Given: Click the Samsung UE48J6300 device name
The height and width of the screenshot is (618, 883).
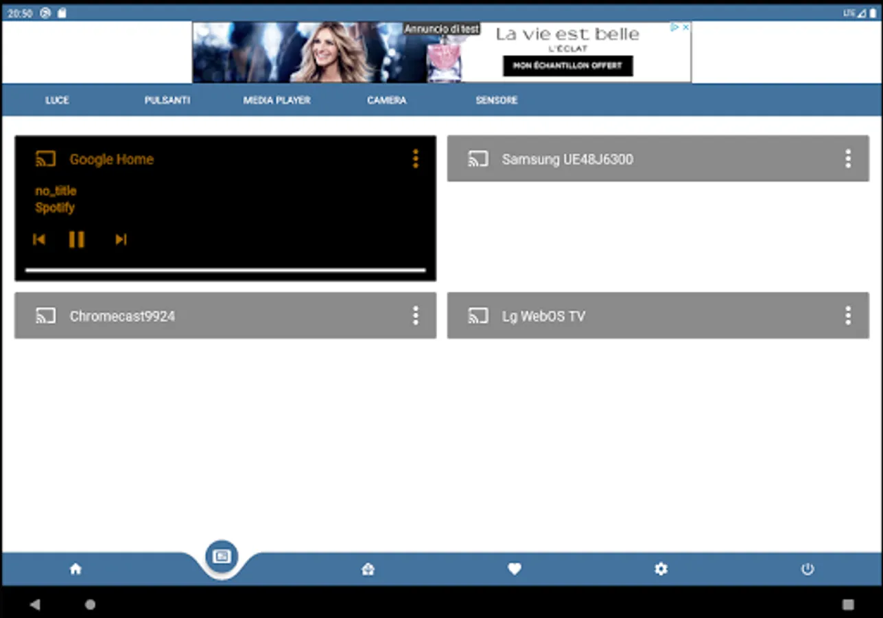Looking at the screenshot, I should pos(567,159).
